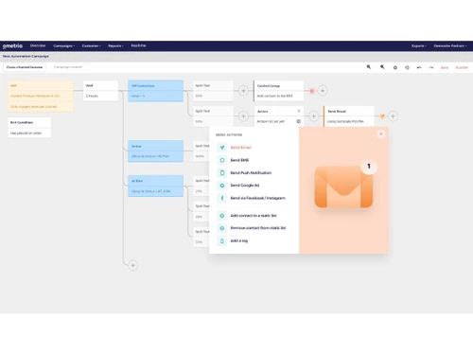Screen dimensions: 473x355
Task: Click orange send icon after Send Email node
Action: pos(382,116)
